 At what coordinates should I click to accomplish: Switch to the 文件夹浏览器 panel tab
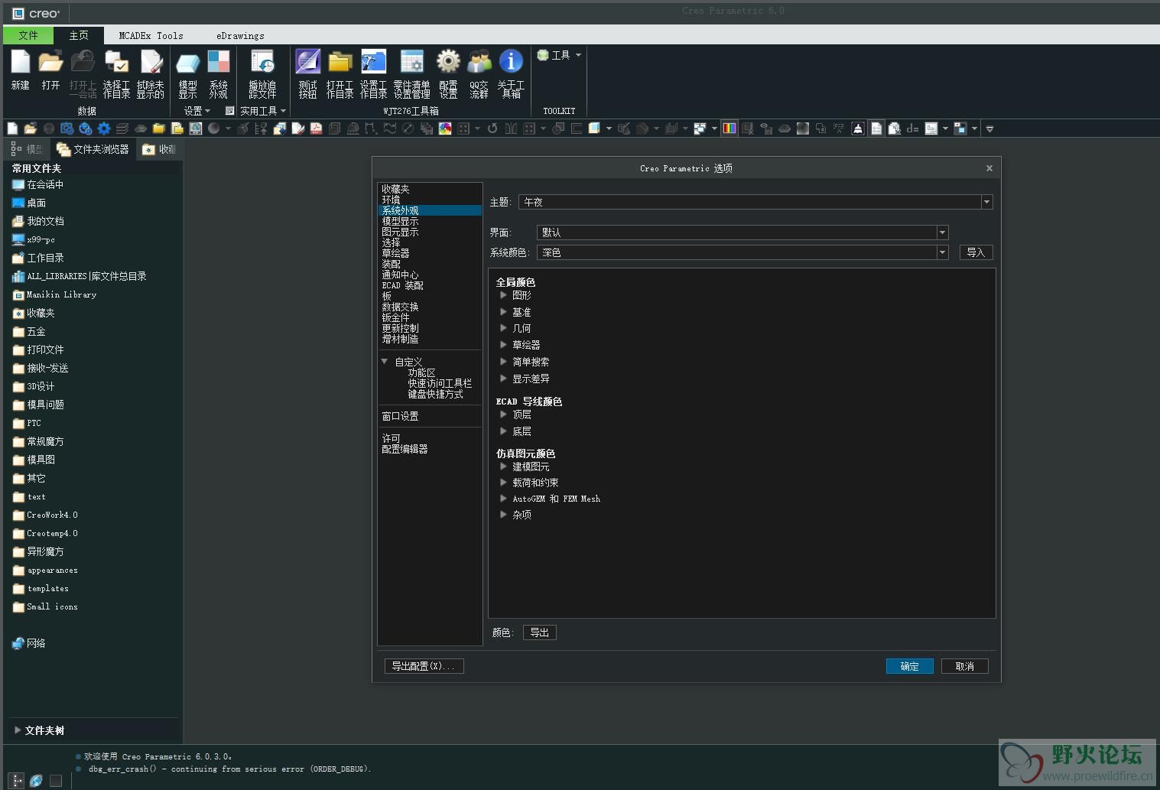pos(93,149)
